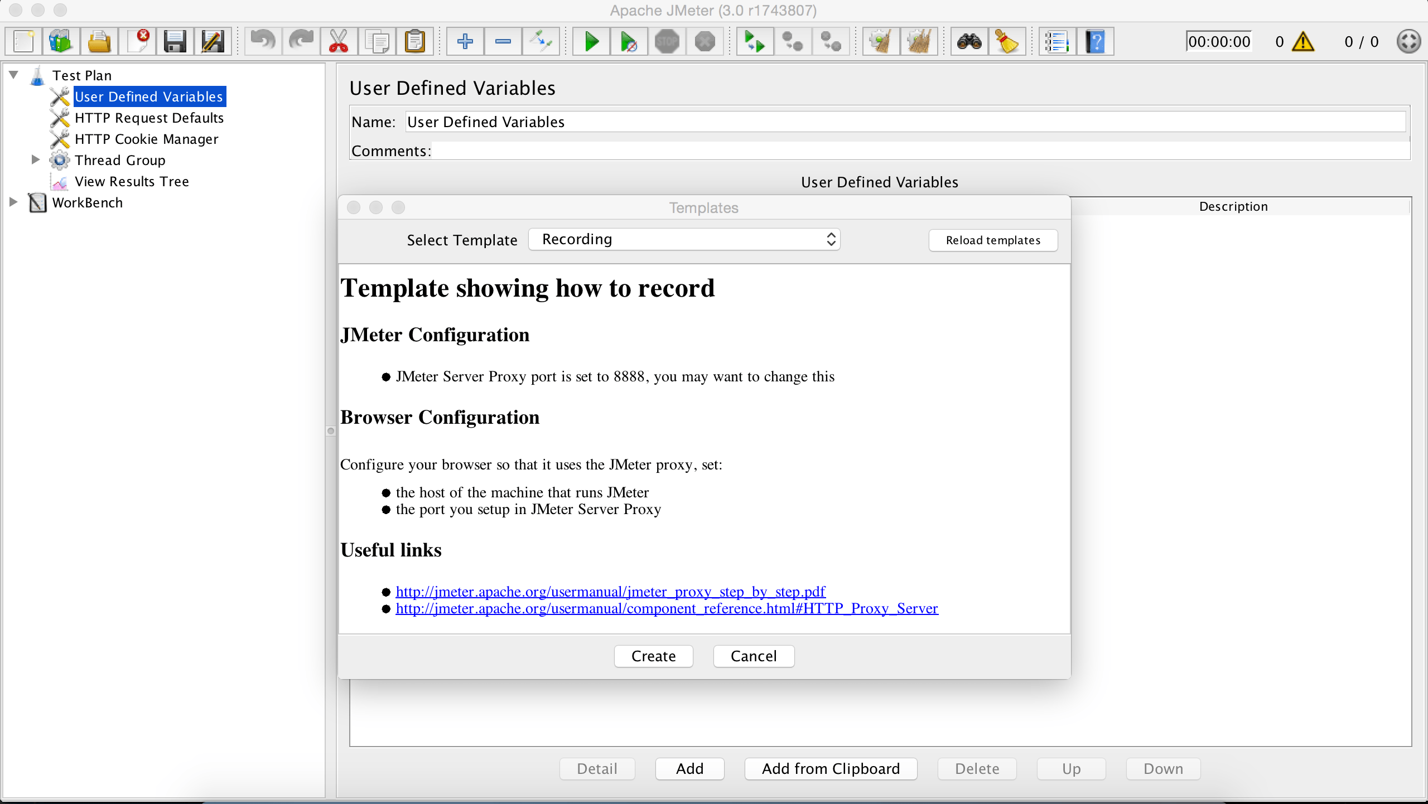Click the Help question mark icon

pos(1096,42)
